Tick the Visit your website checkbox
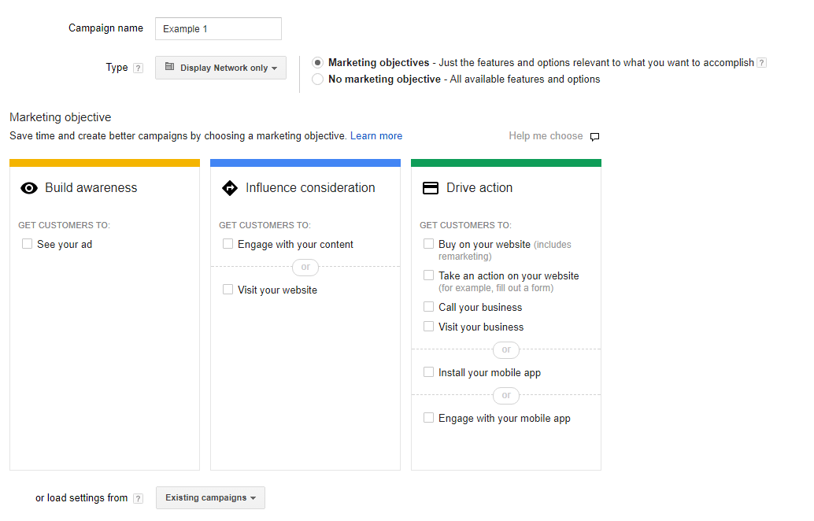 [x=228, y=290]
